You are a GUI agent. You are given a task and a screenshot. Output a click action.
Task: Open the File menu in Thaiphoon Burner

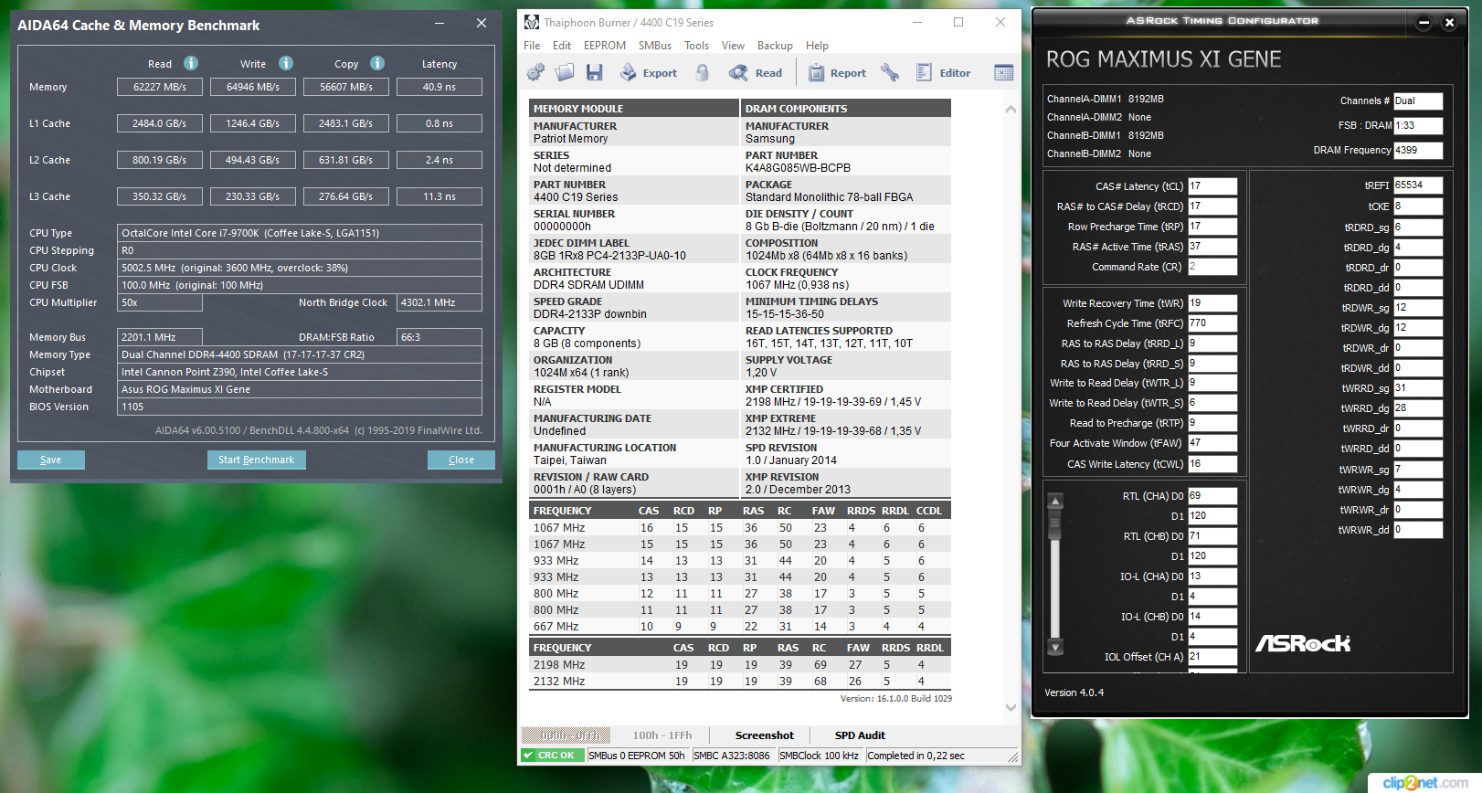(532, 46)
